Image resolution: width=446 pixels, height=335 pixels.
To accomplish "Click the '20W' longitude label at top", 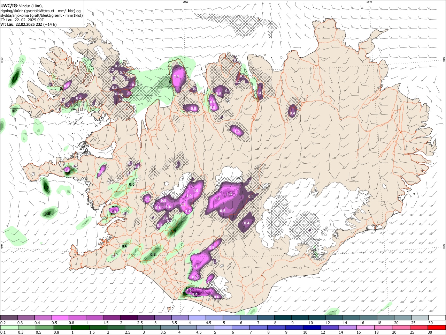I will coord(185,2).
